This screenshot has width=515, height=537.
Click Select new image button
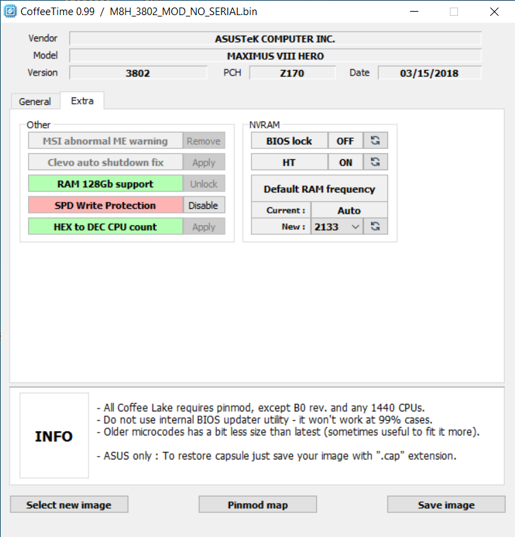pos(69,505)
